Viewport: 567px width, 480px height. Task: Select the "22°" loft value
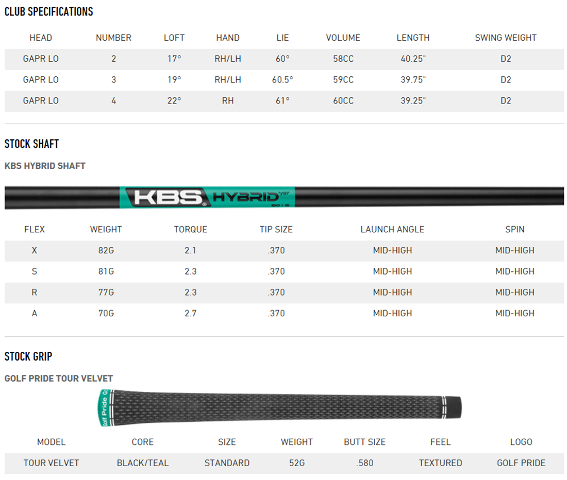point(174,101)
